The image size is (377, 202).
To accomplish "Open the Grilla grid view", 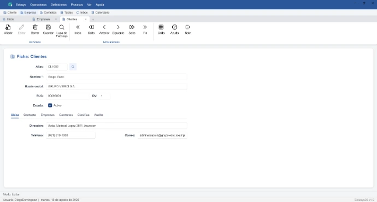I will pyautogui.click(x=161, y=27).
